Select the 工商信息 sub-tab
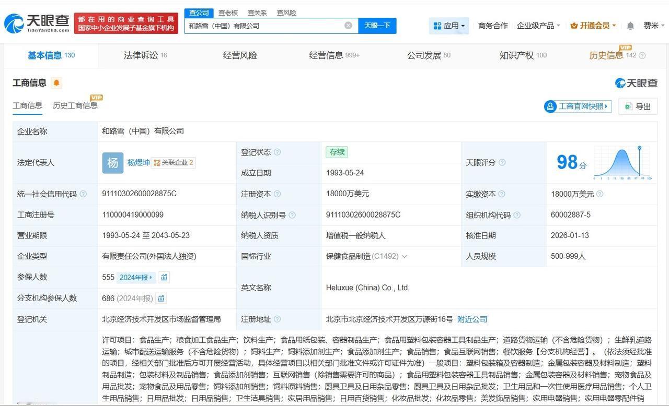 [28, 105]
